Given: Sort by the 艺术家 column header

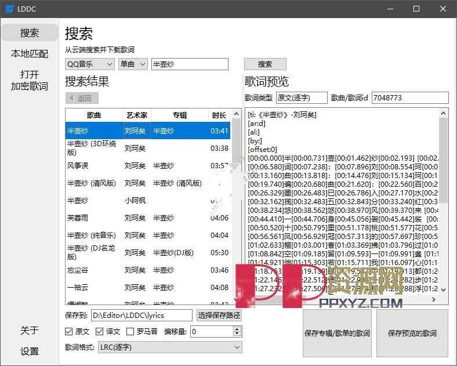Looking at the screenshot, I should click(137, 115).
